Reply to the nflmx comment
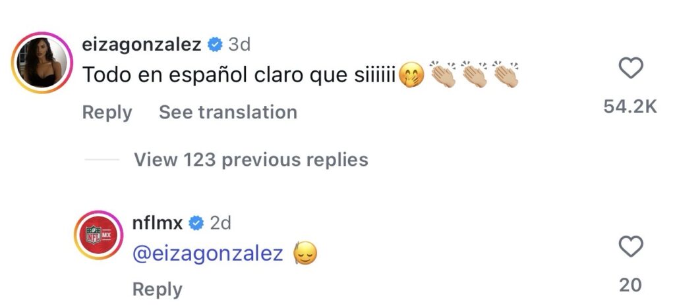Viewport: 675px width, 306px height. [x=157, y=289]
